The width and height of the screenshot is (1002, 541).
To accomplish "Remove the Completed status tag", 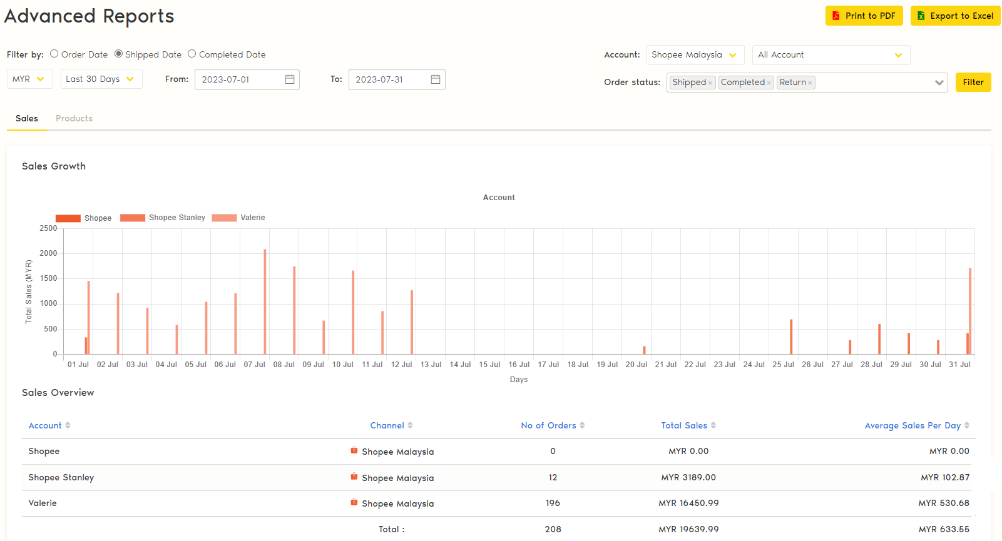I will (769, 83).
